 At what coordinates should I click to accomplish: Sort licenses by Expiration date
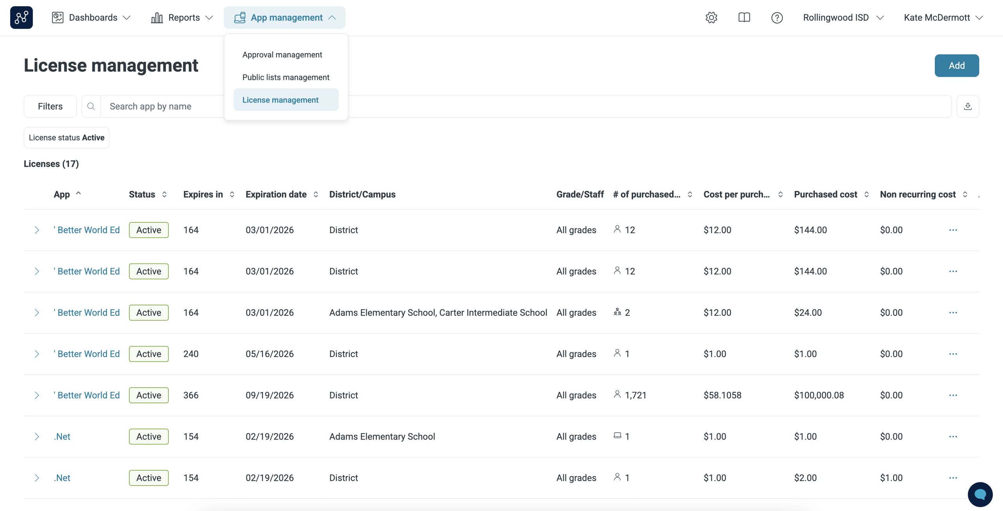click(316, 194)
